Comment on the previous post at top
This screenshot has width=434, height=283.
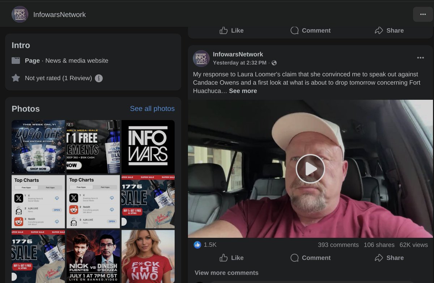pos(311,30)
